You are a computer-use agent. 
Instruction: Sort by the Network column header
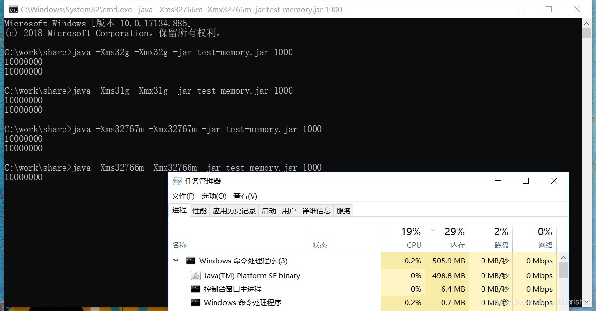(x=534, y=238)
